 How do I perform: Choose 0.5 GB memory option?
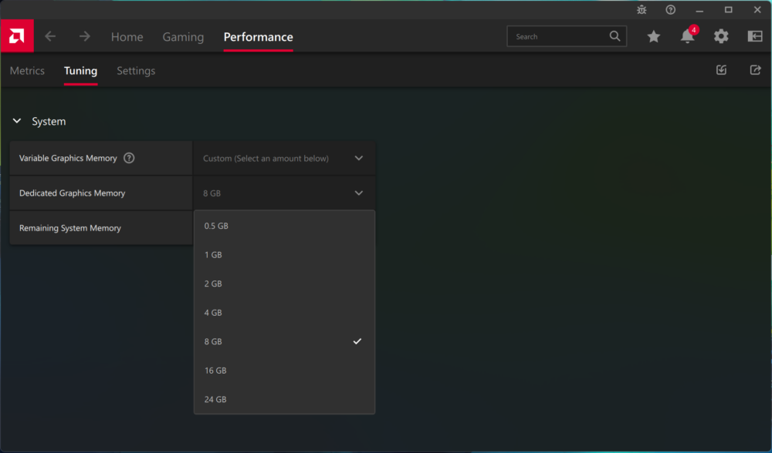284,226
